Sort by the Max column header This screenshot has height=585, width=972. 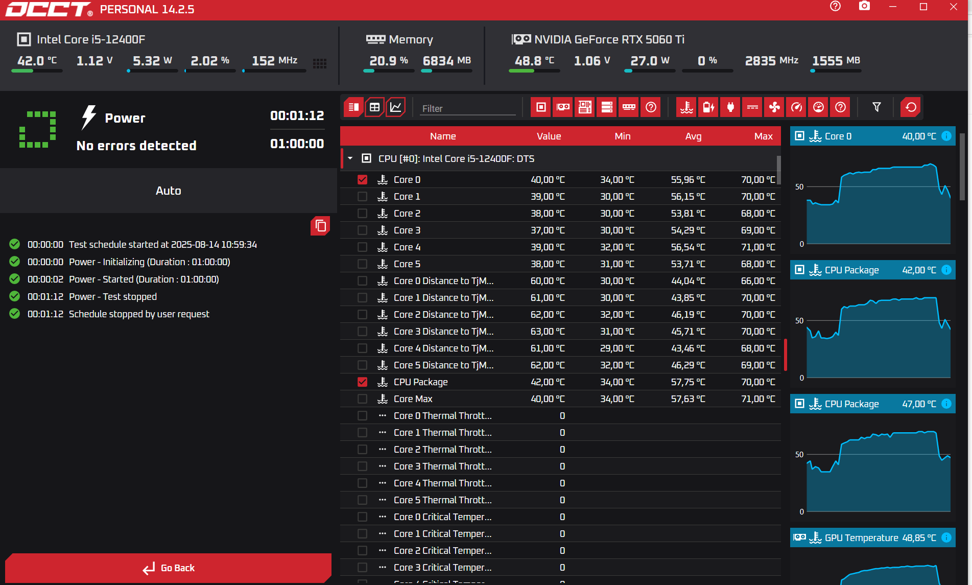click(764, 136)
